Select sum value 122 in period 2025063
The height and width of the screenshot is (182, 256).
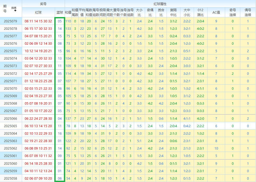pyautogui.click(x=68, y=141)
